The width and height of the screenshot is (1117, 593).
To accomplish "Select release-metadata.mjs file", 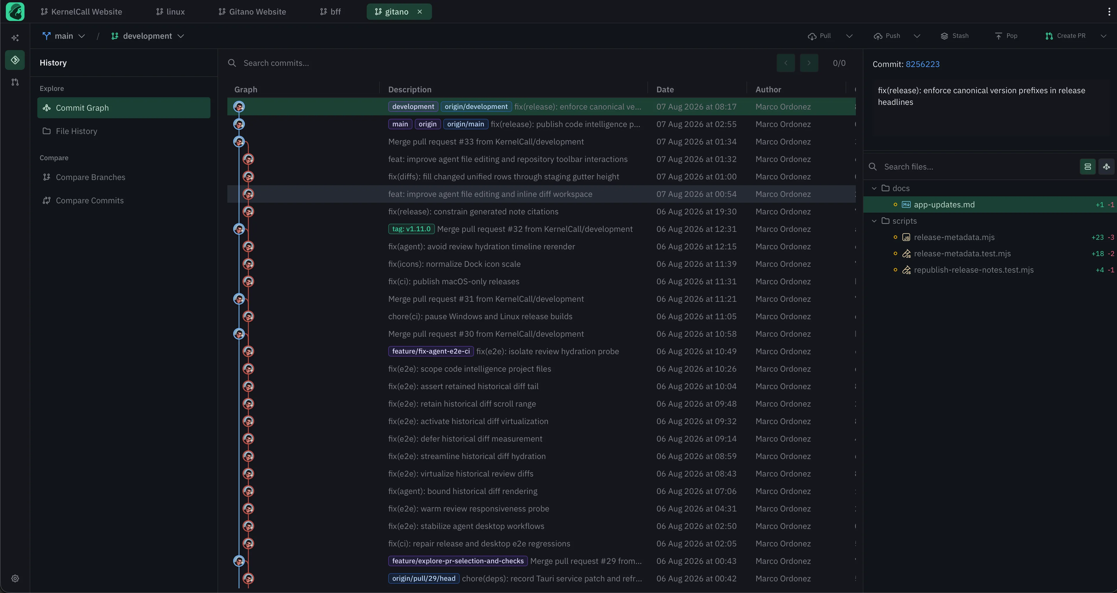I will click(990, 237).
